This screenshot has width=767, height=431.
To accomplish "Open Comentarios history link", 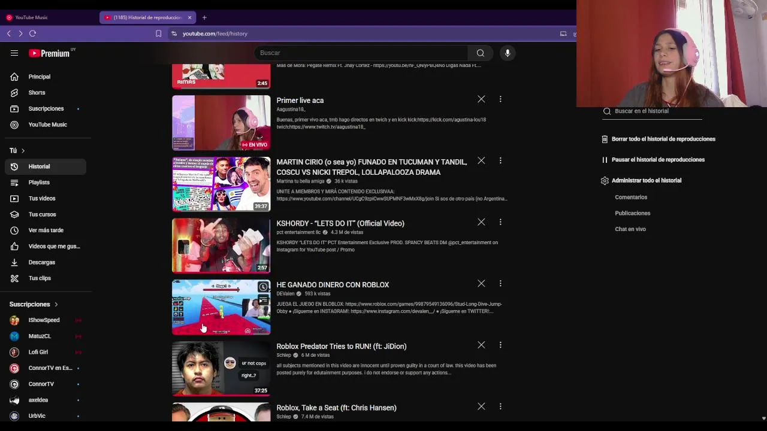I will pos(631,197).
